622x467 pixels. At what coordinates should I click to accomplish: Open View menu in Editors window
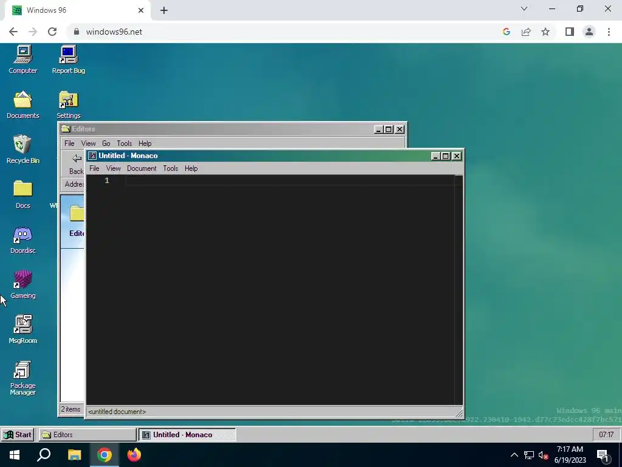(x=88, y=144)
